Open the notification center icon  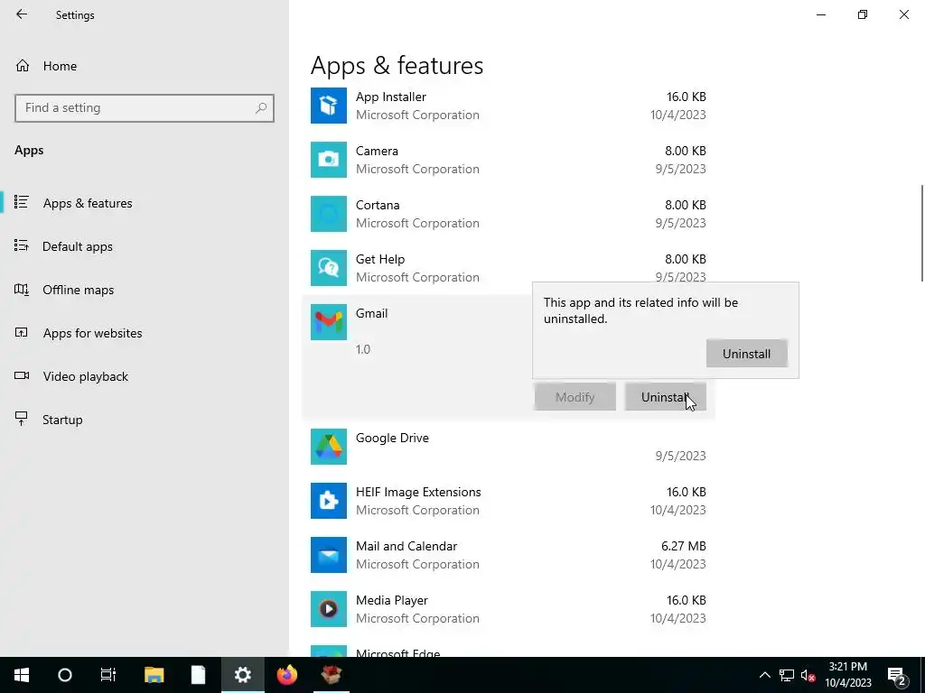point(897,675)
